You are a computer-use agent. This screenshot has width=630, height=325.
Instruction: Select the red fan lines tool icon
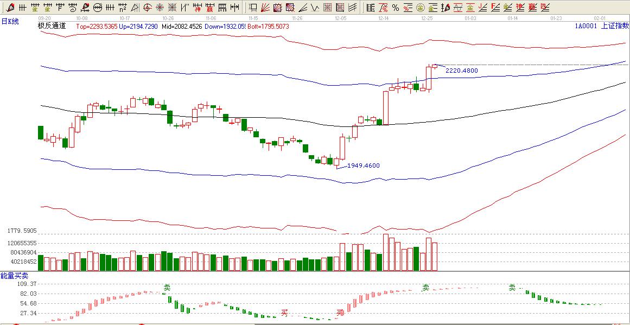click(x=265, y=8)
